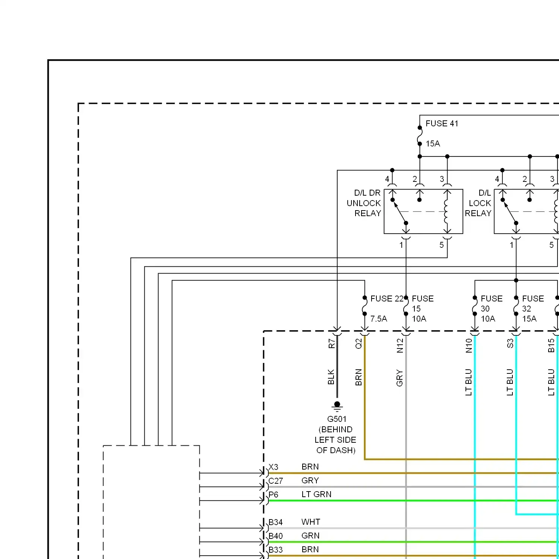Click the FUSE 32 fuse symbol
The height and width of the screenshot is (559, 559).
pos(516,306)
